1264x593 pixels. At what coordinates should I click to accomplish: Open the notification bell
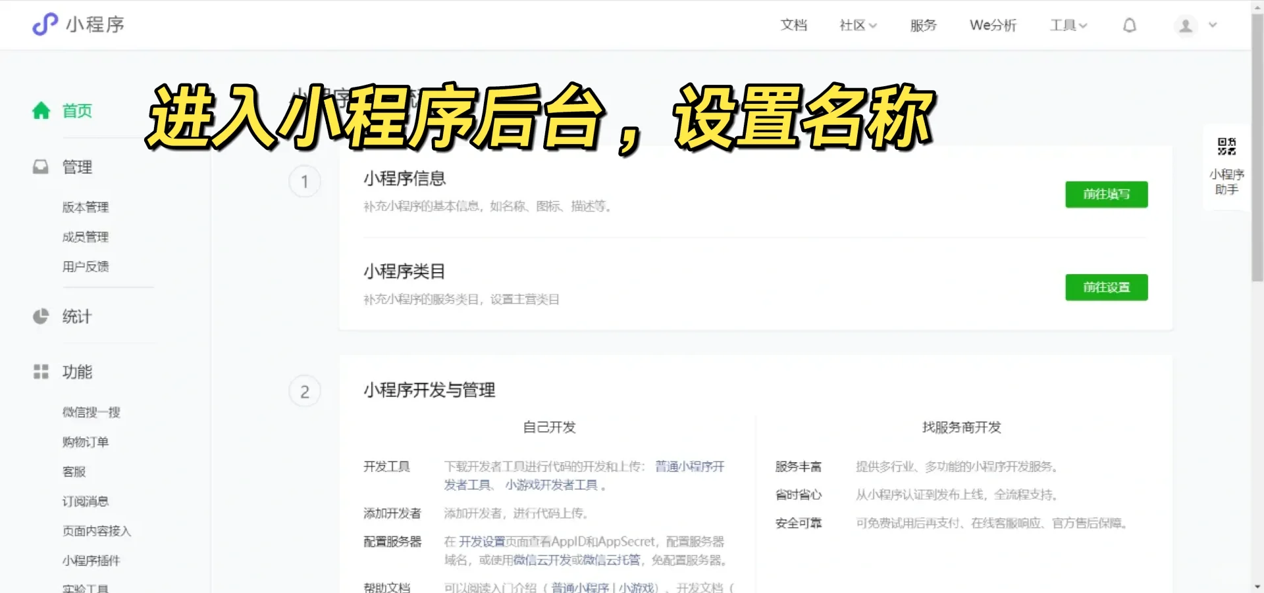[x=1129, y=26]
